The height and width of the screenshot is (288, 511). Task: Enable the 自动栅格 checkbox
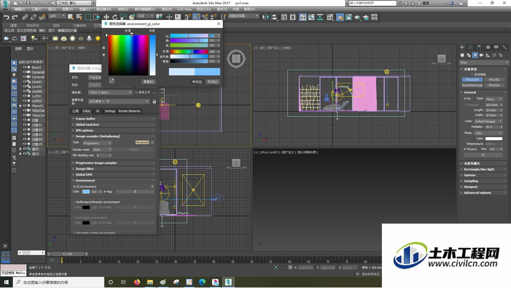point(472,75)
